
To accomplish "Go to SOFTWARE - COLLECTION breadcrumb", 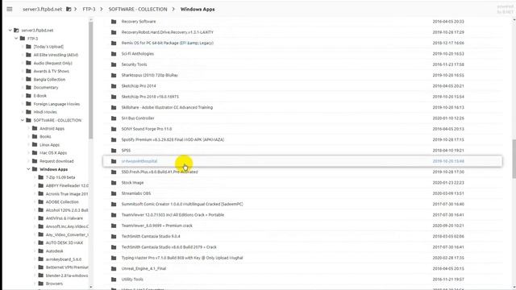I will tap(138, 9).
